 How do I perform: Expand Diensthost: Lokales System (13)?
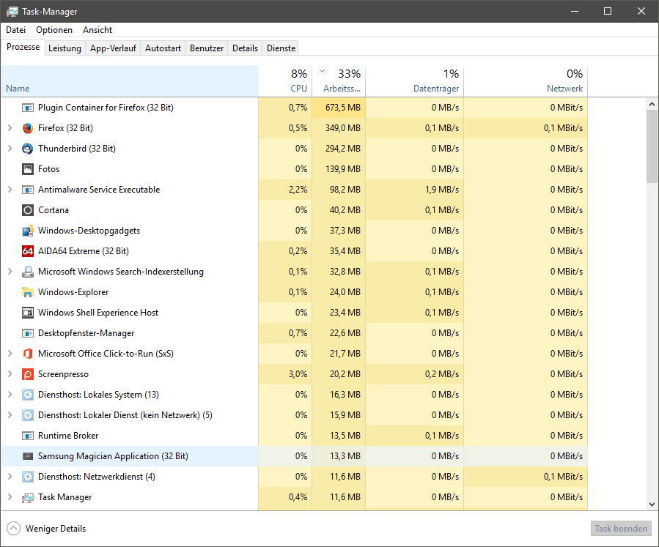click(x=10, y=395)
